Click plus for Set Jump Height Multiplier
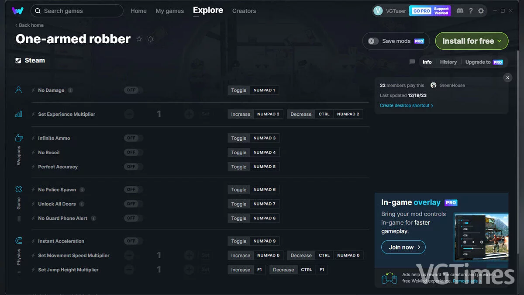 [x=189, y=270]
